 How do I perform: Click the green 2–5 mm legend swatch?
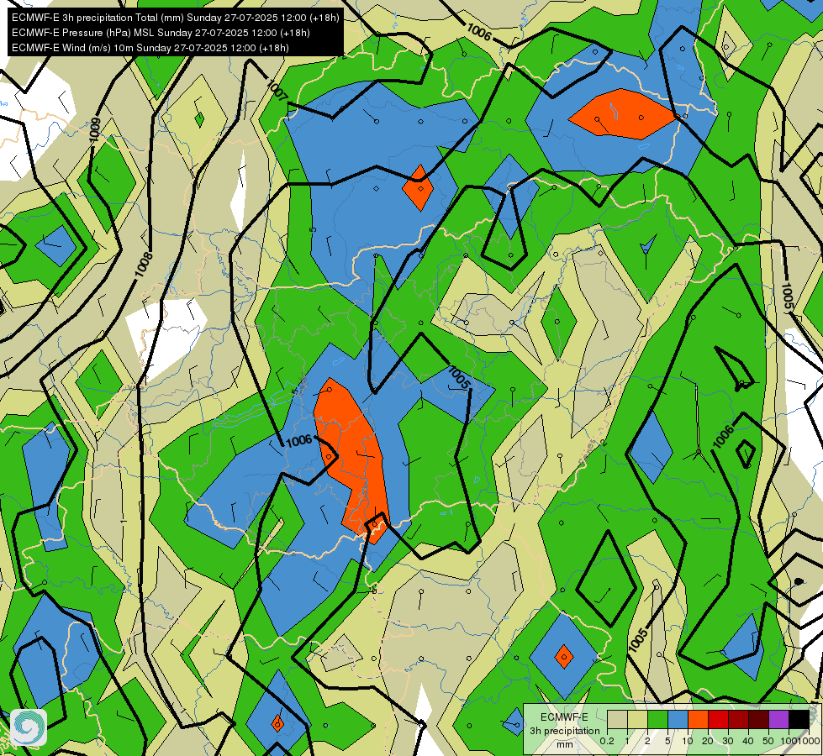coord(657,720)
